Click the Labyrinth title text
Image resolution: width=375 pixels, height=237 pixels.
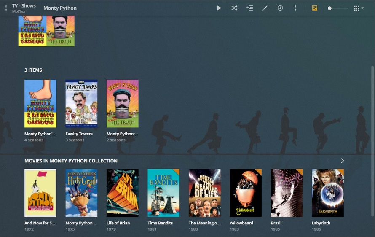tap(321, 223)
